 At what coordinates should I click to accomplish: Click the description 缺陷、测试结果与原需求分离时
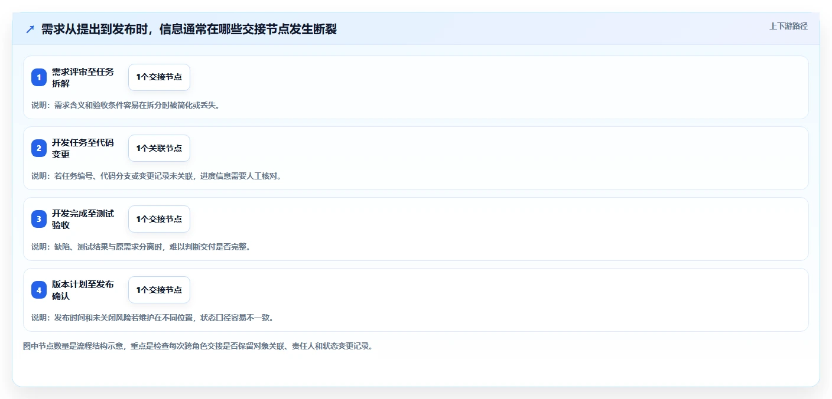click(x=141, y=247)
